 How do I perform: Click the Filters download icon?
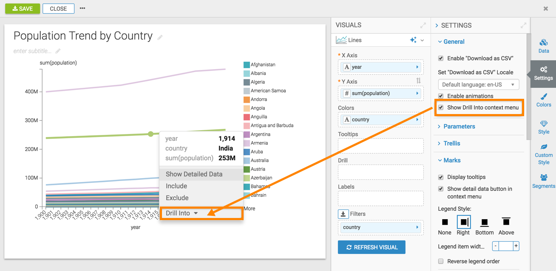(x=343, y=214)
